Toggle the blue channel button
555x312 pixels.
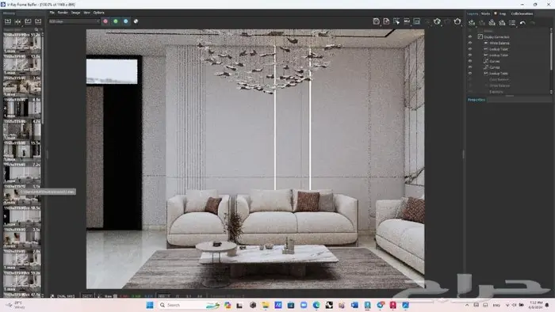point(125,21)
